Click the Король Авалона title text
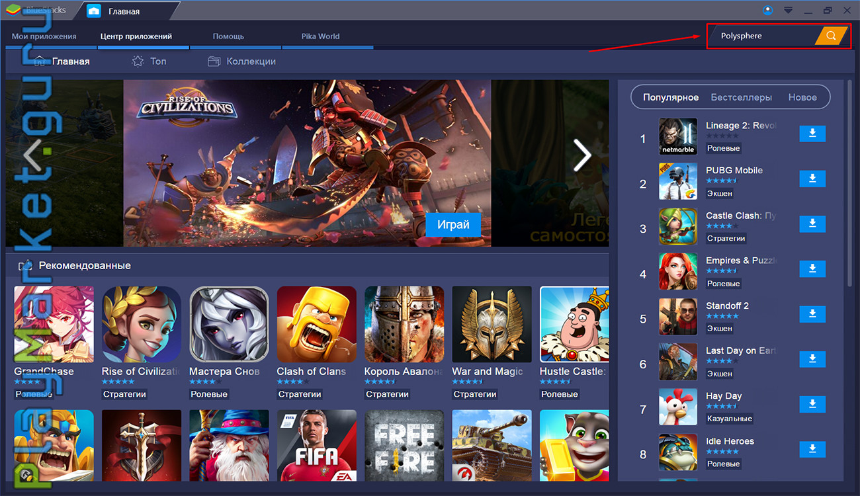This screenshot has height=496, width=860. (404, 372)
